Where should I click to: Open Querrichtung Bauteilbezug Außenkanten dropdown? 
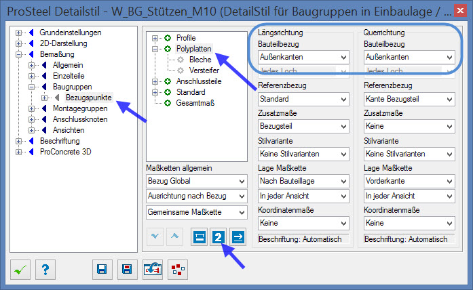pos(409,57)
